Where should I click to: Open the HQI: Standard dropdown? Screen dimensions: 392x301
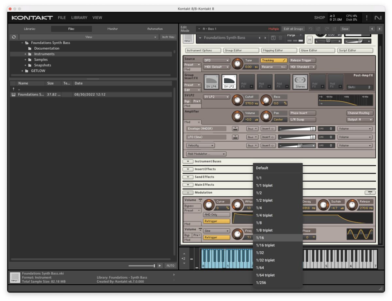coord(302,67)
